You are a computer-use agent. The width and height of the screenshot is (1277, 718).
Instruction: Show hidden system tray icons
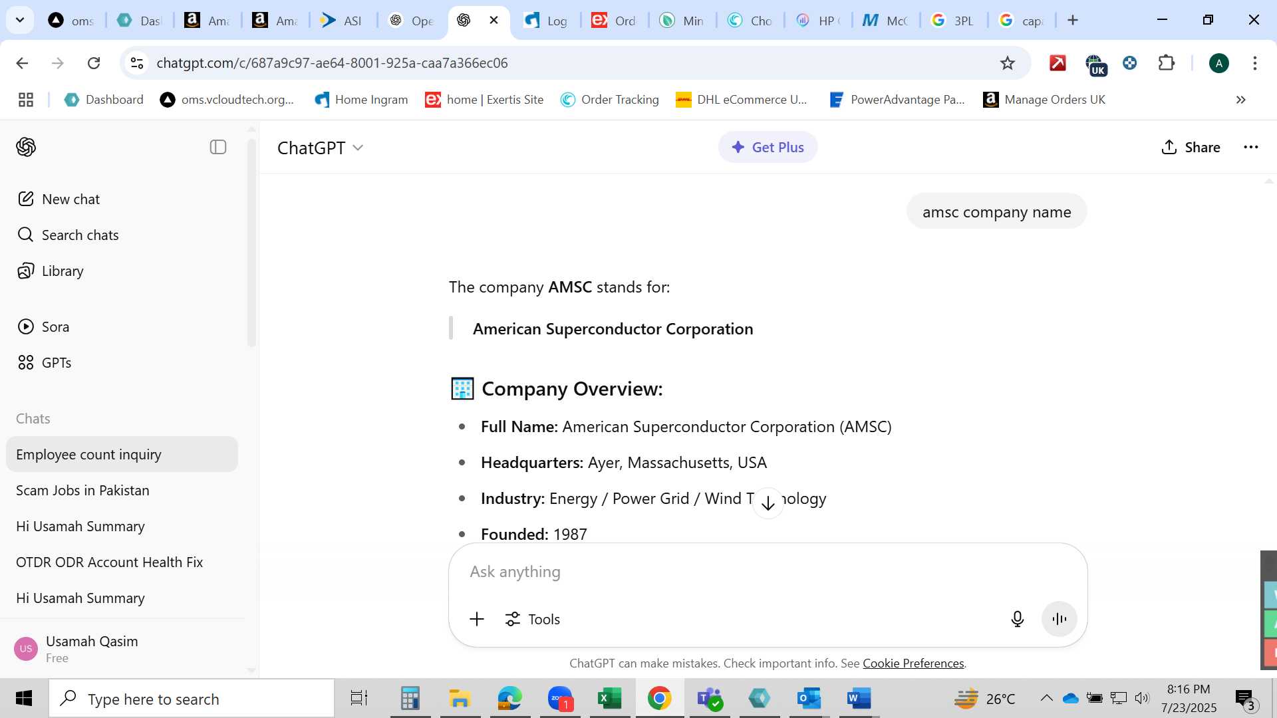[x=1046, y=698]
